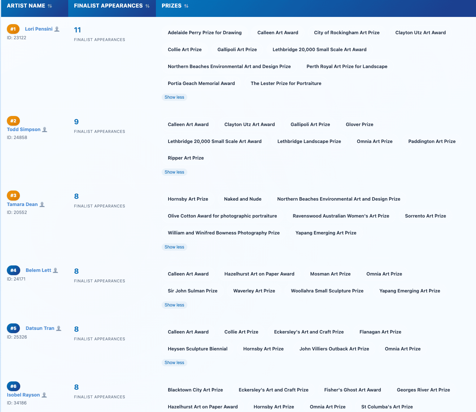Click the profile icon beside Datsun Tran
This screenshot has height=412, width=476.
pyautogui.click(x=59, y=328)
